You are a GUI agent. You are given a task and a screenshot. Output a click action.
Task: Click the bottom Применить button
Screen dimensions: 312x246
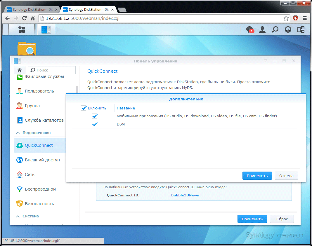tap(252, 219)
